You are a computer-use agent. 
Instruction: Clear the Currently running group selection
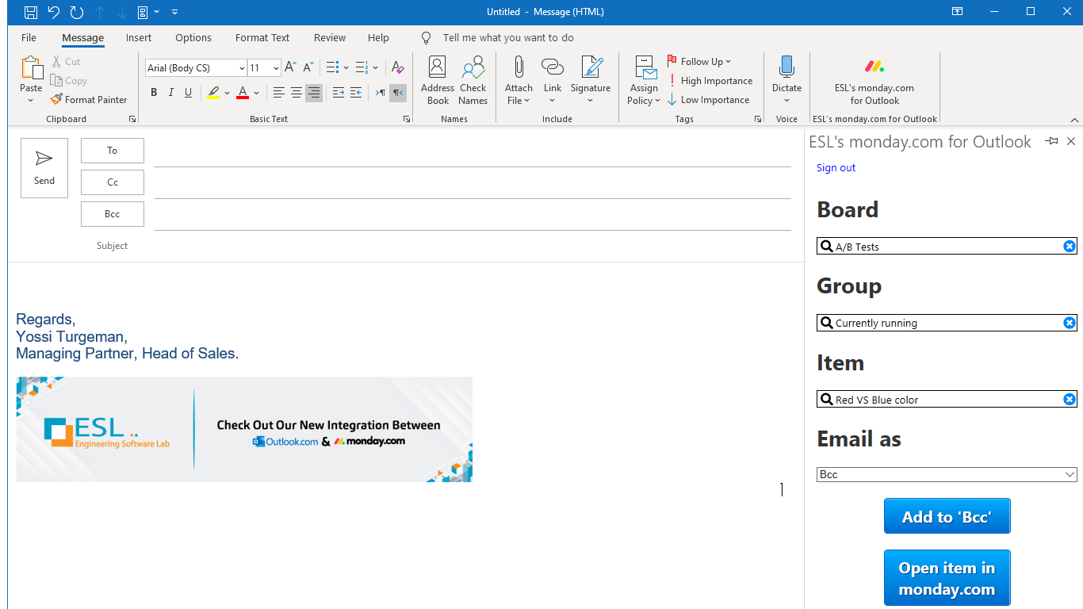1069,323
